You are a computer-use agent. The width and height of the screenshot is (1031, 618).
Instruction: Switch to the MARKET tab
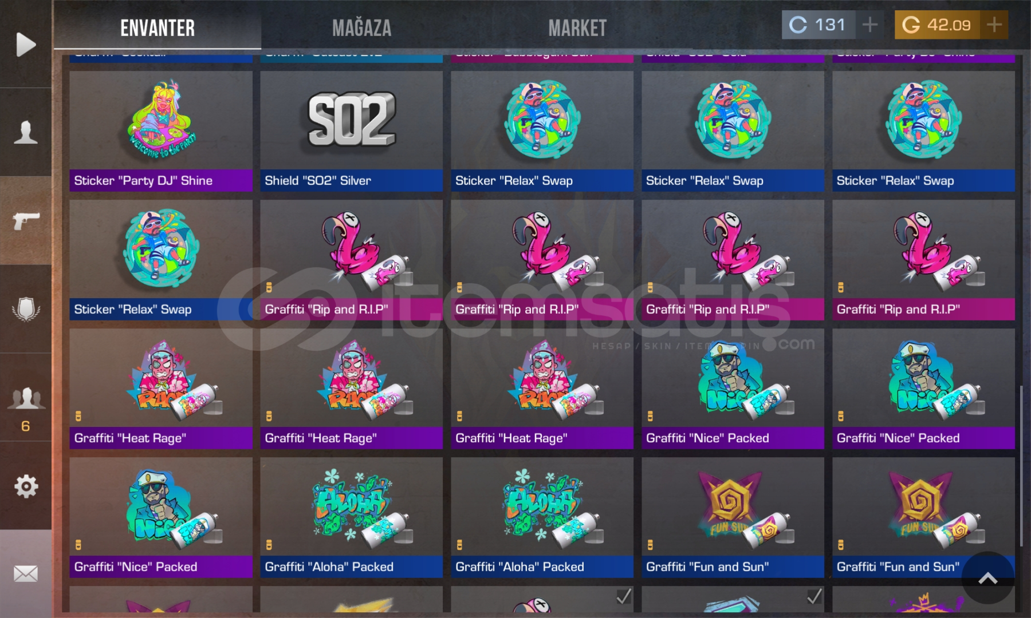tap(577, 27)
